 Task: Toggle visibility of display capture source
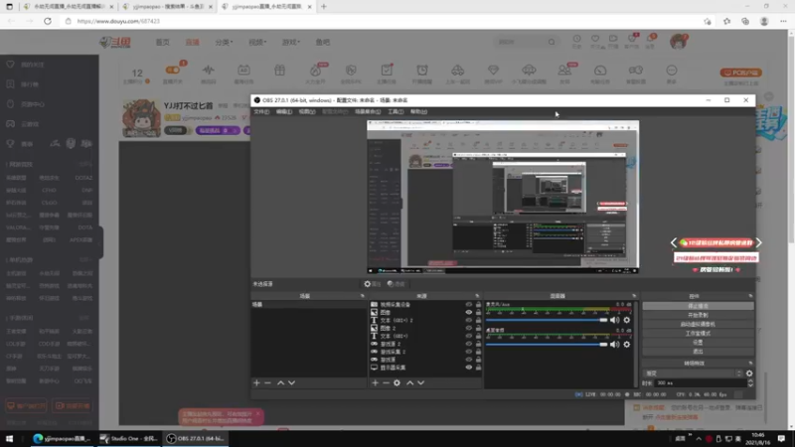click(468, 368)
